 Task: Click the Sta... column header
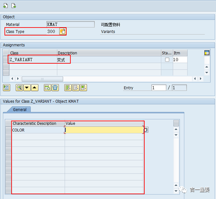tap(167, 53)
